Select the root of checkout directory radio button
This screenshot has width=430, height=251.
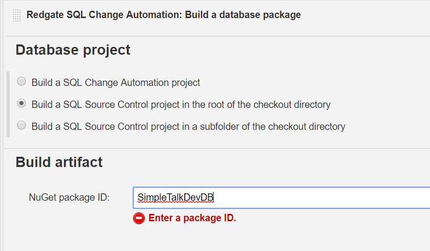point(21,104)
